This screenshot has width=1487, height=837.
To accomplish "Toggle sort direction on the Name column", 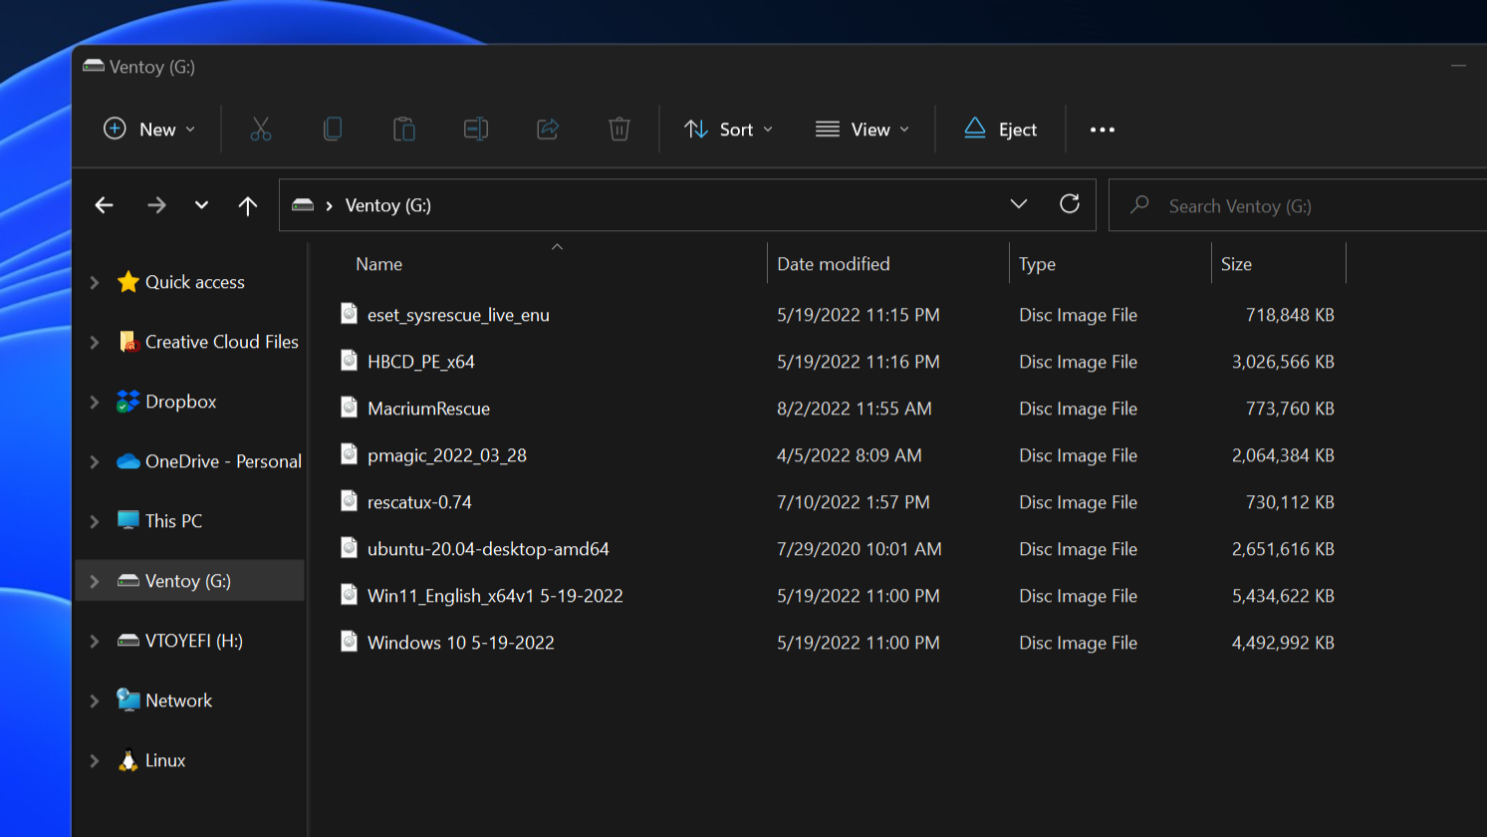I will (x=558, y=249).
